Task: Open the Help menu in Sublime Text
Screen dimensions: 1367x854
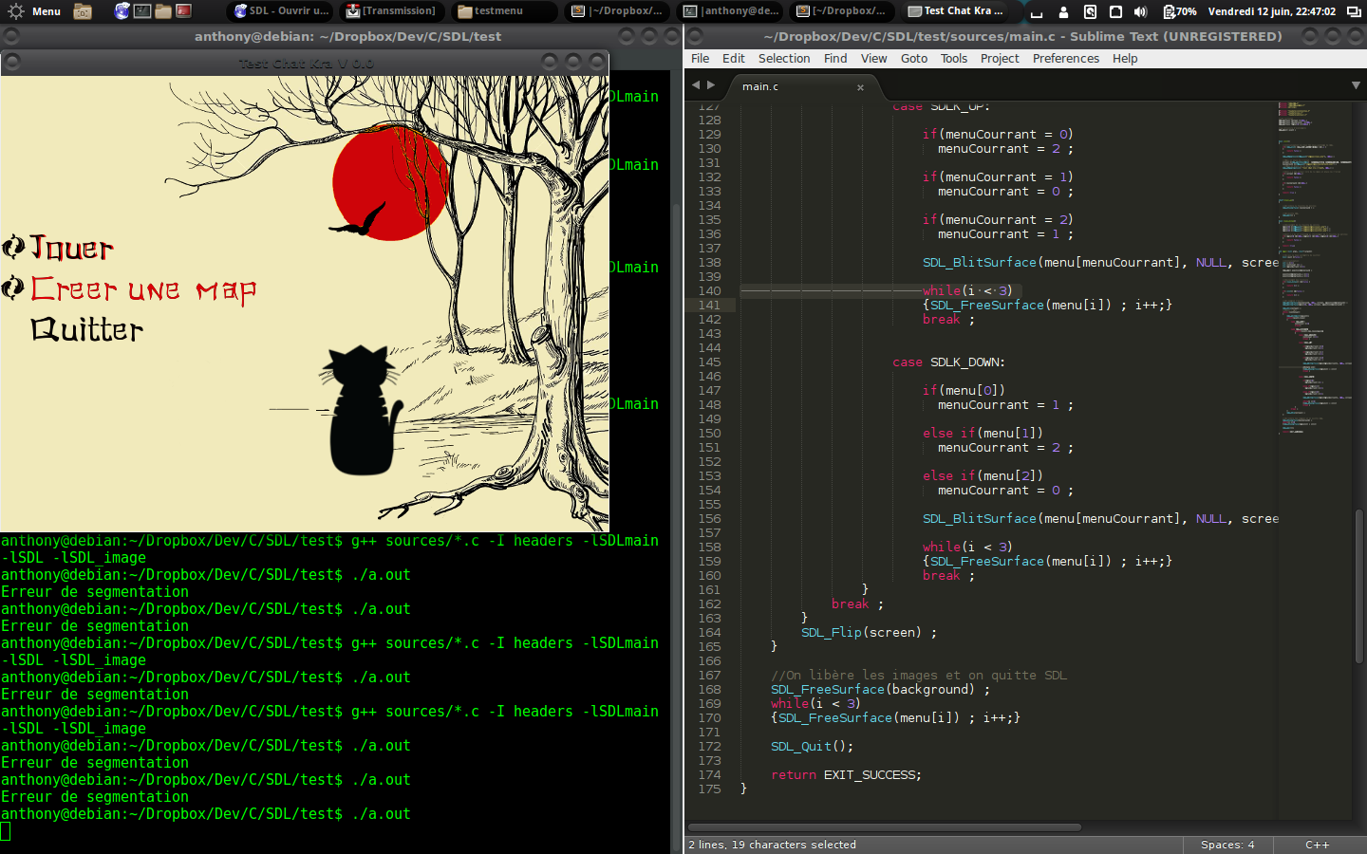Action: click(x=1125, y=58)
